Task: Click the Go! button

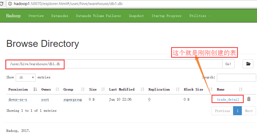Action: pyautogui.click(x=228, y=64)
